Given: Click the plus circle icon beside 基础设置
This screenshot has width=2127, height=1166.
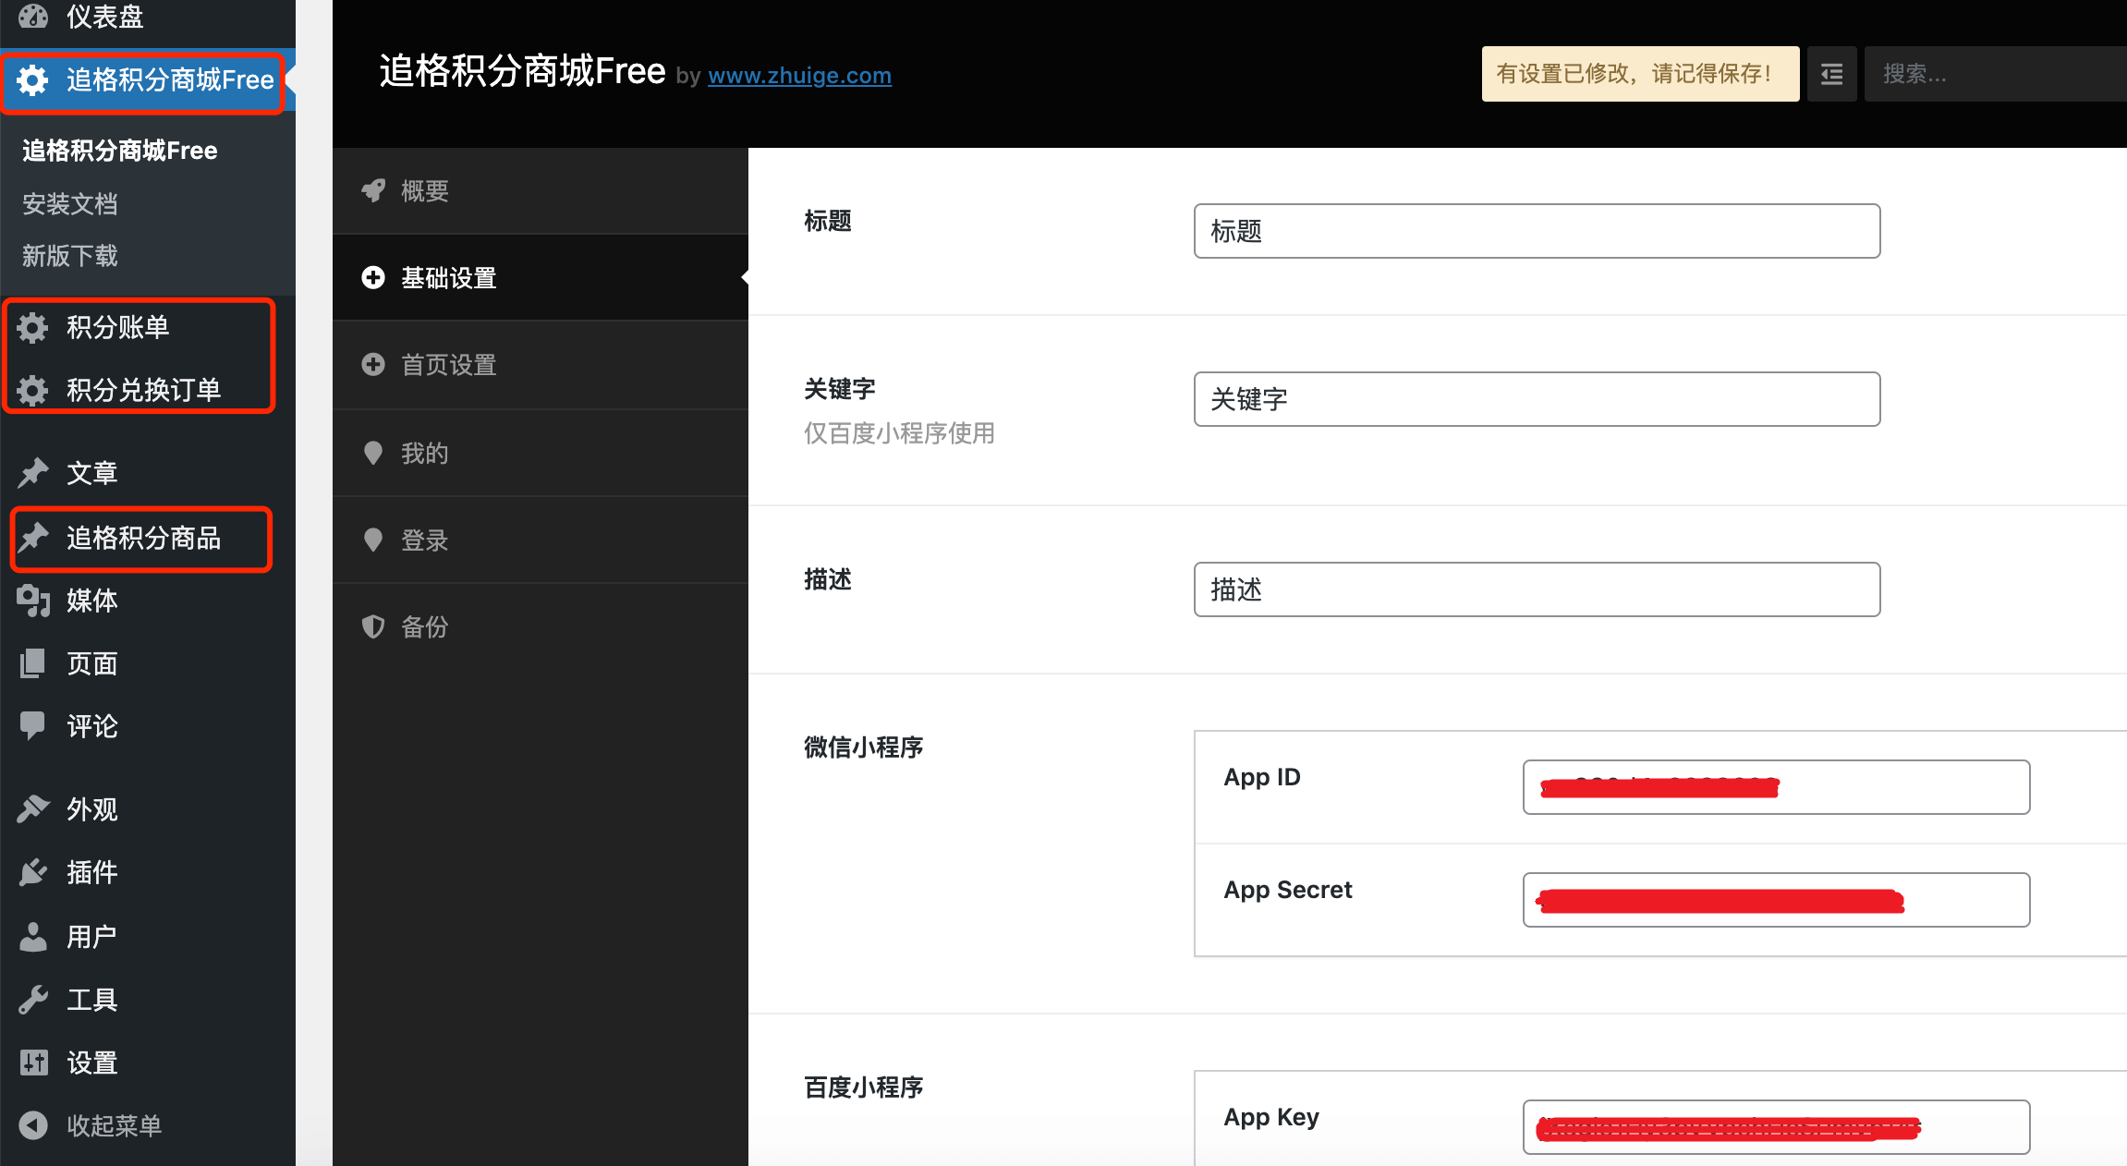Looking at the screenshot, I should coord(373,277).
